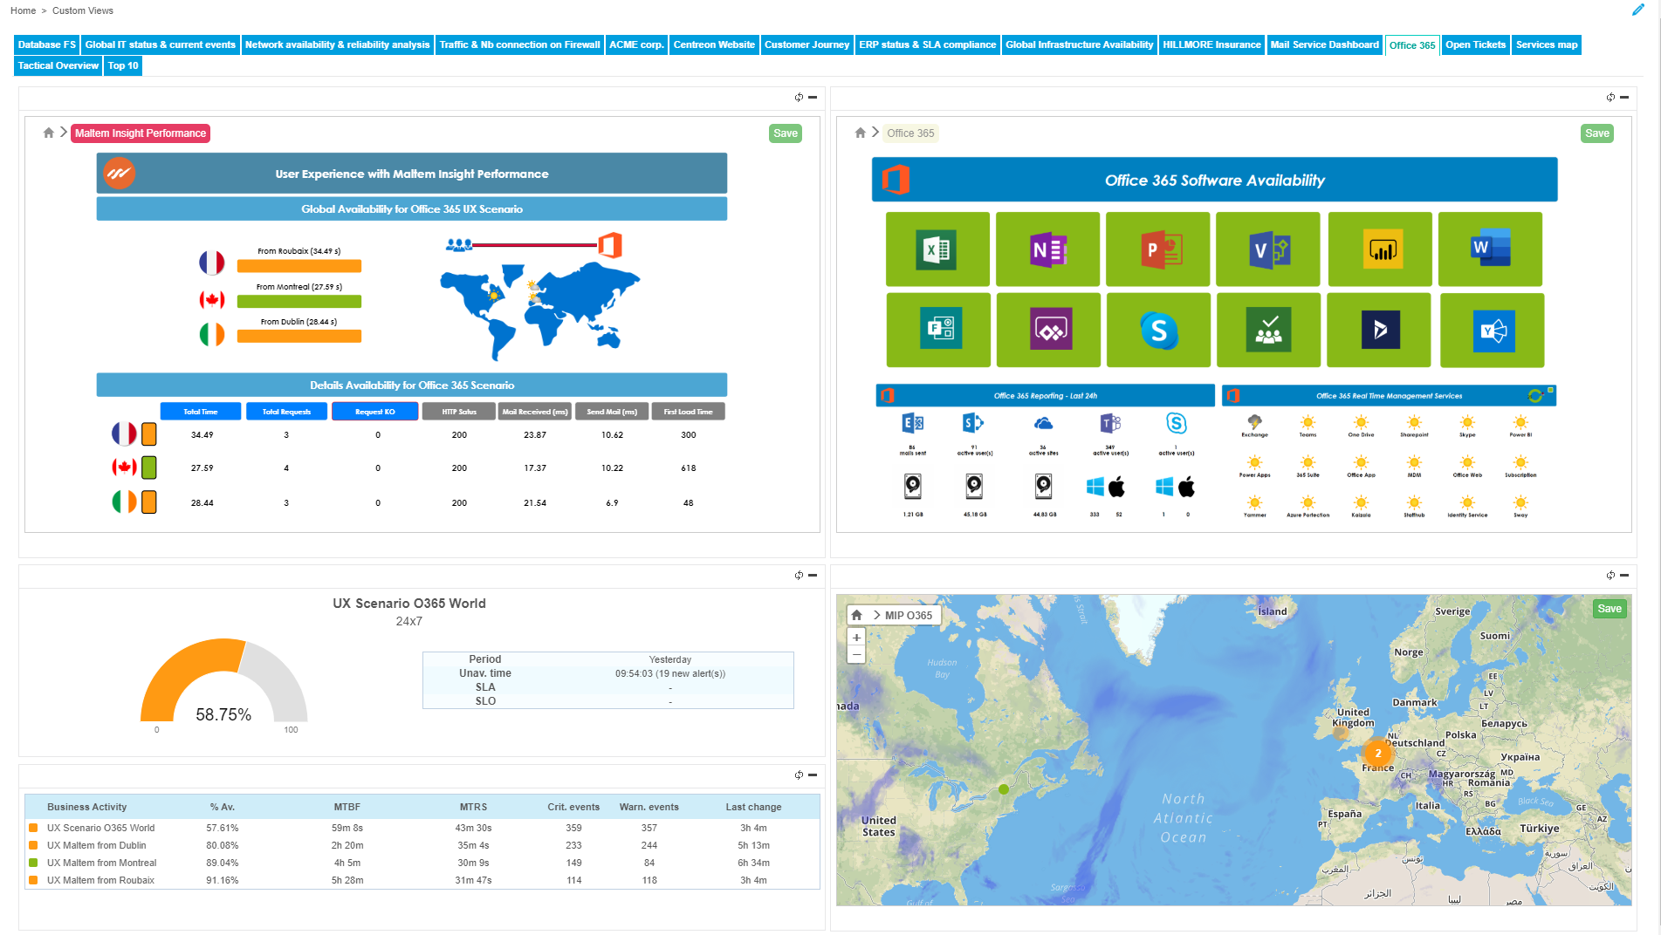Zoom out on the map
1661x935 pixels.
coord(856,655)
